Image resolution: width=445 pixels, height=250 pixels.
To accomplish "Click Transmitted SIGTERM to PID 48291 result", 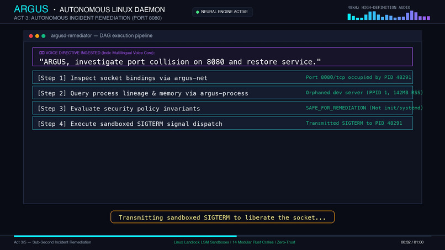I will tap(354, 123).
